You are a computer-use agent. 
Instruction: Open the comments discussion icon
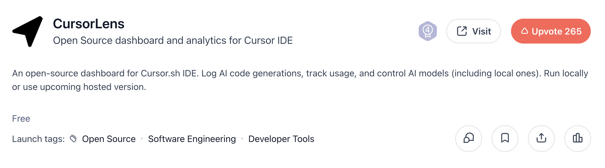[469, 139]
